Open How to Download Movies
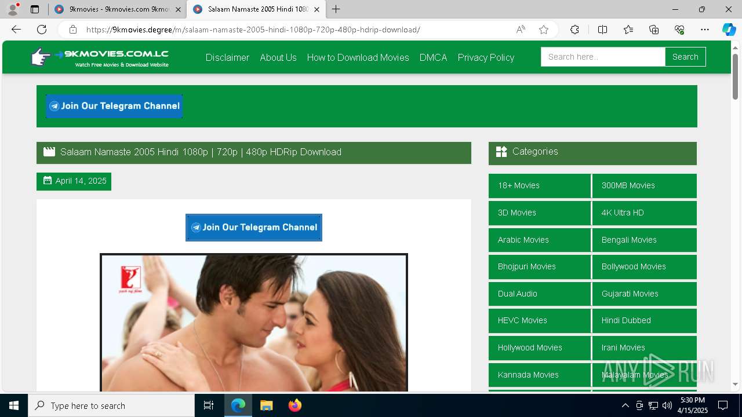Screen dimensions: 742x417 pyautogui.click(x=358, y=57)
